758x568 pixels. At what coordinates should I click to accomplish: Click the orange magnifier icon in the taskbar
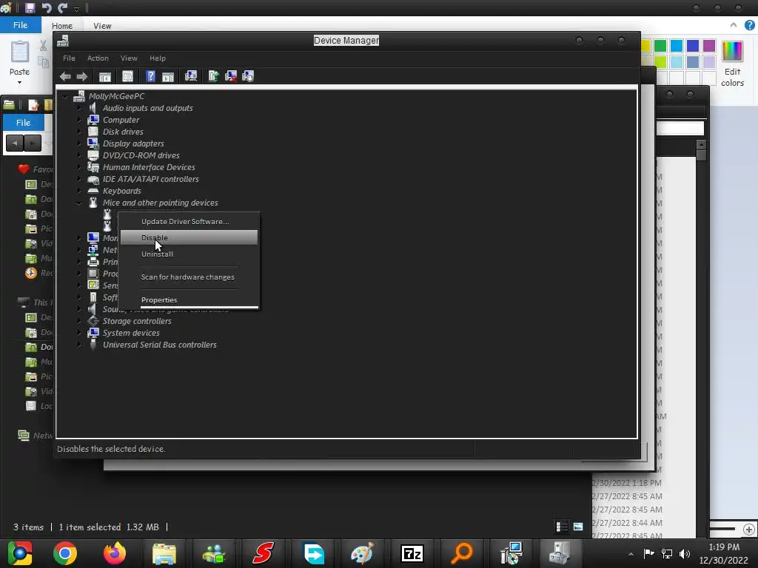pyautogui.click(x=462, y=553)
